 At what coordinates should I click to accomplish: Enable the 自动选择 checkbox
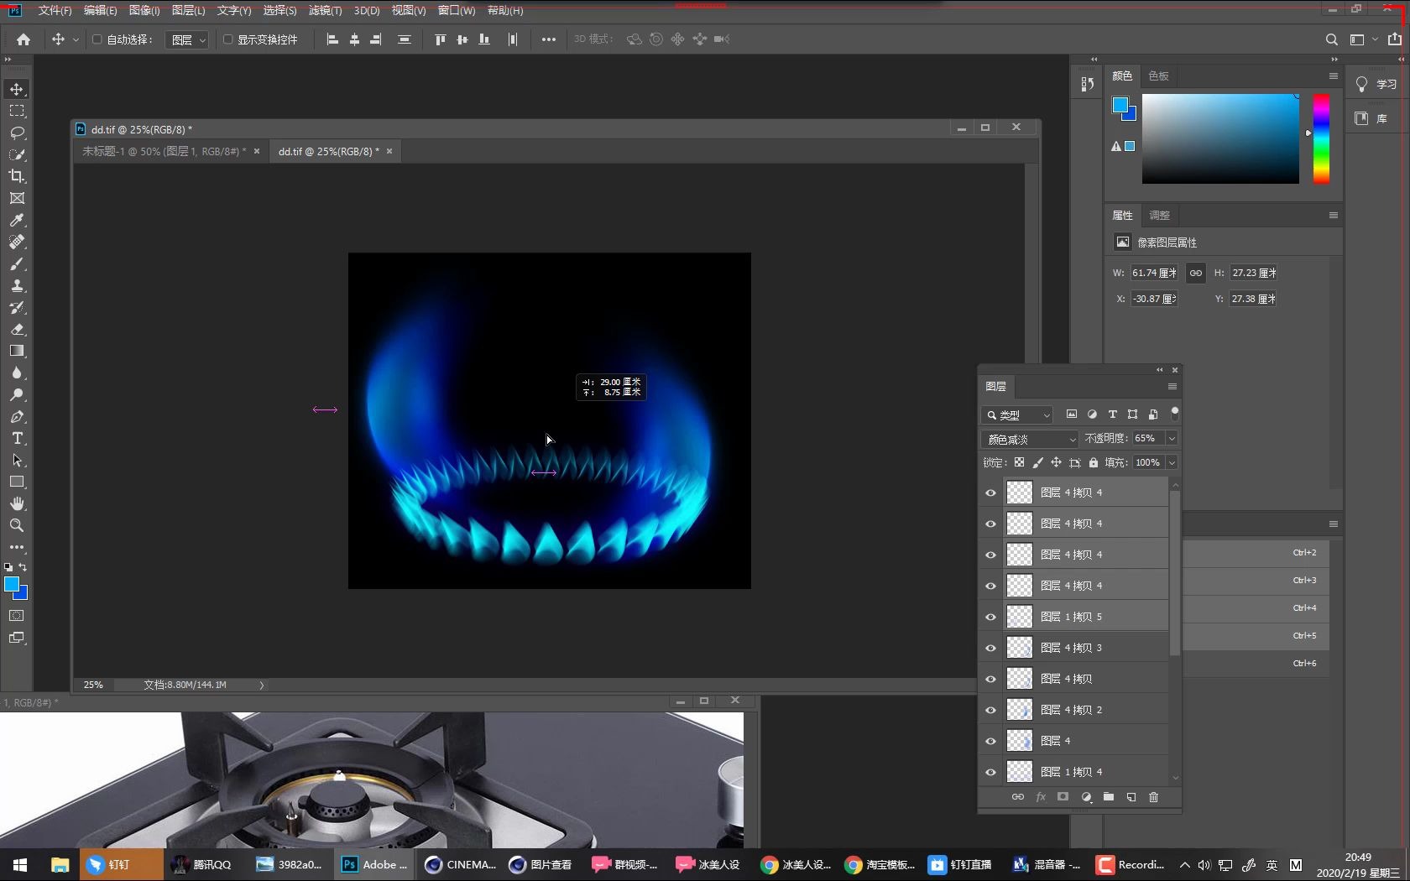click(97, 39)
